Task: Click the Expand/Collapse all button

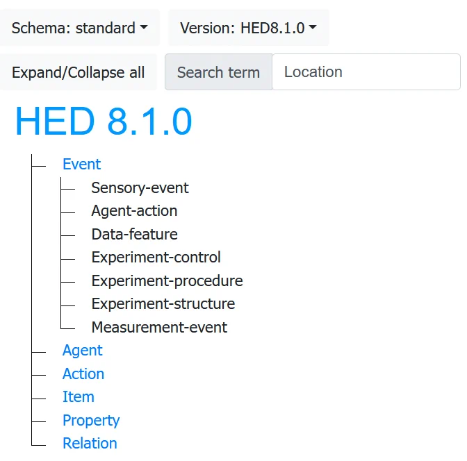Action: 78,72
